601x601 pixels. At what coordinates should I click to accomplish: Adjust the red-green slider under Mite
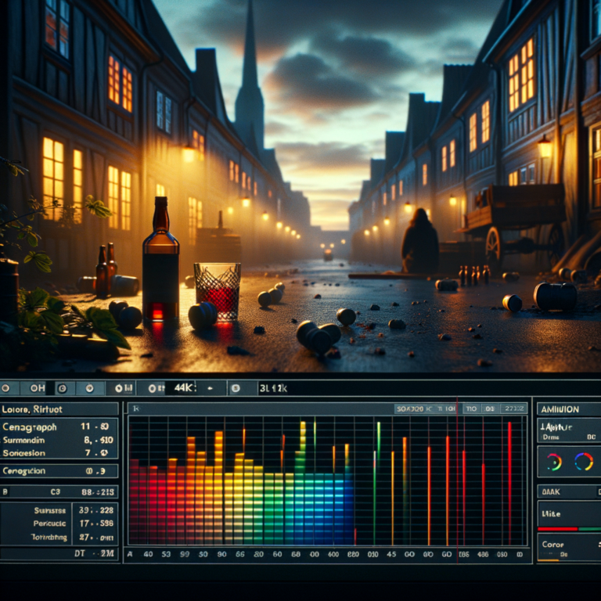568,529
